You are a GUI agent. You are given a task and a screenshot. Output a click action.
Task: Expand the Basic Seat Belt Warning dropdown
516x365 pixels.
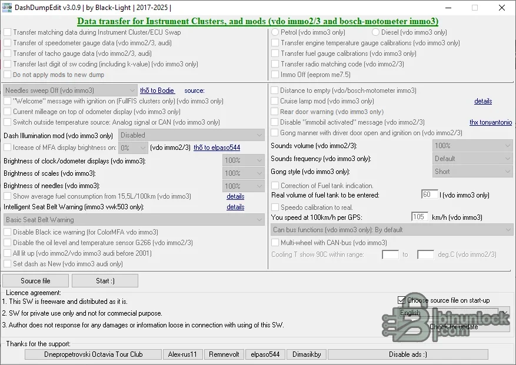tap(134, 220)
